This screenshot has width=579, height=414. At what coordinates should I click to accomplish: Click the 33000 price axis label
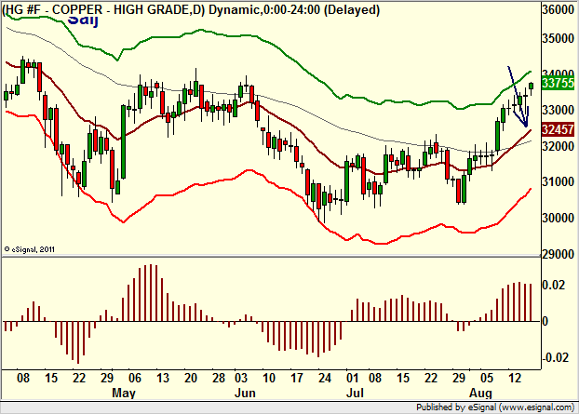[559, 110]
